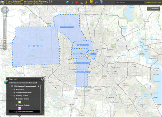Enable the Transit Corridor Street checkbox
Screen dimensions: 162x117
14,93
